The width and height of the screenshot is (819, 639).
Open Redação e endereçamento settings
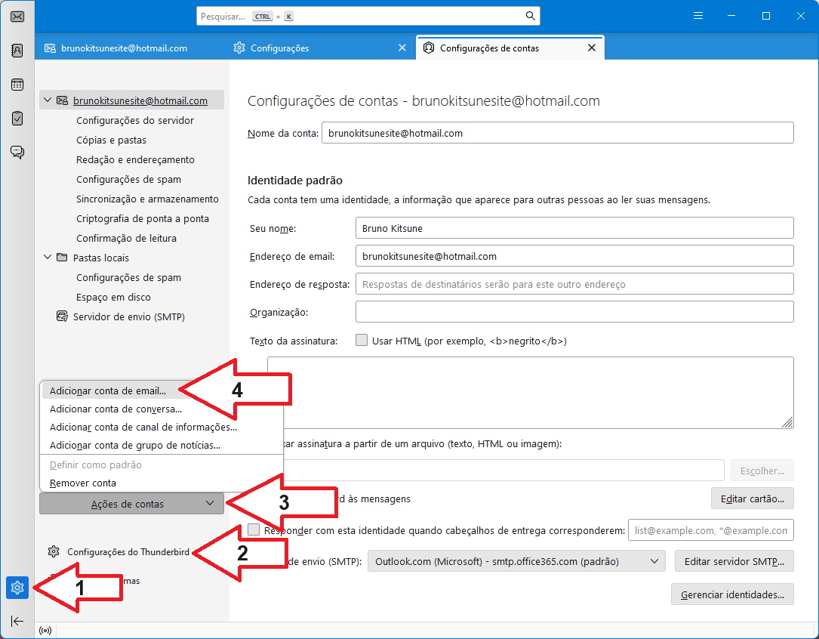click(135, 159)
